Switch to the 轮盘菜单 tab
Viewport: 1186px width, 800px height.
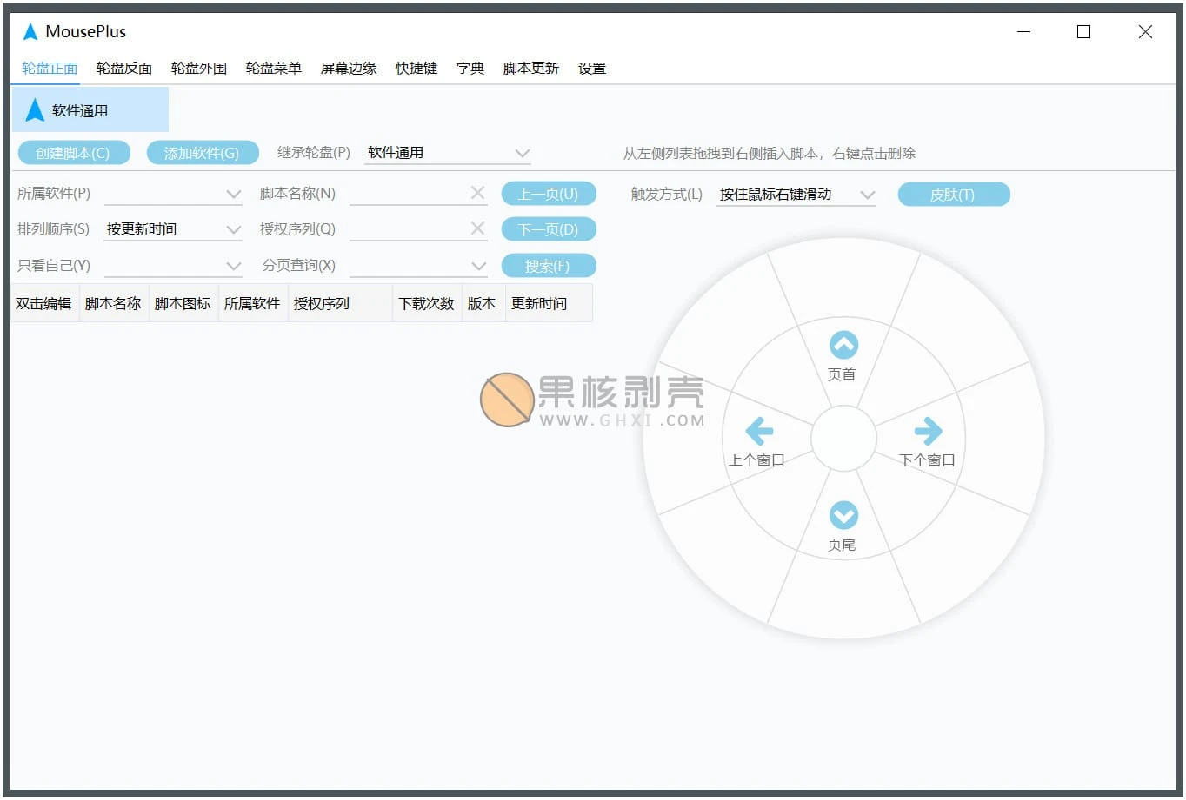point(273,69)
